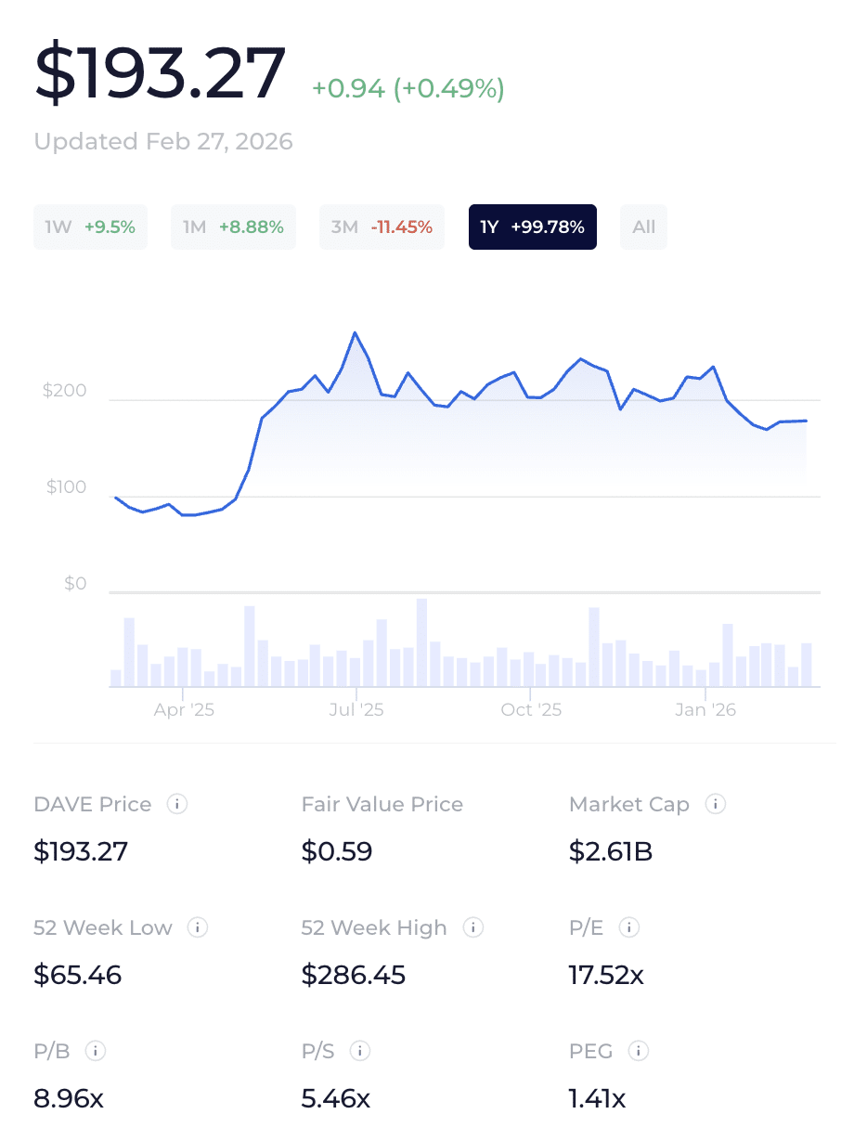Click the price line peak near Jul '25
The width and height of the screenshot is (867, 1140).
tap(355, 332)
